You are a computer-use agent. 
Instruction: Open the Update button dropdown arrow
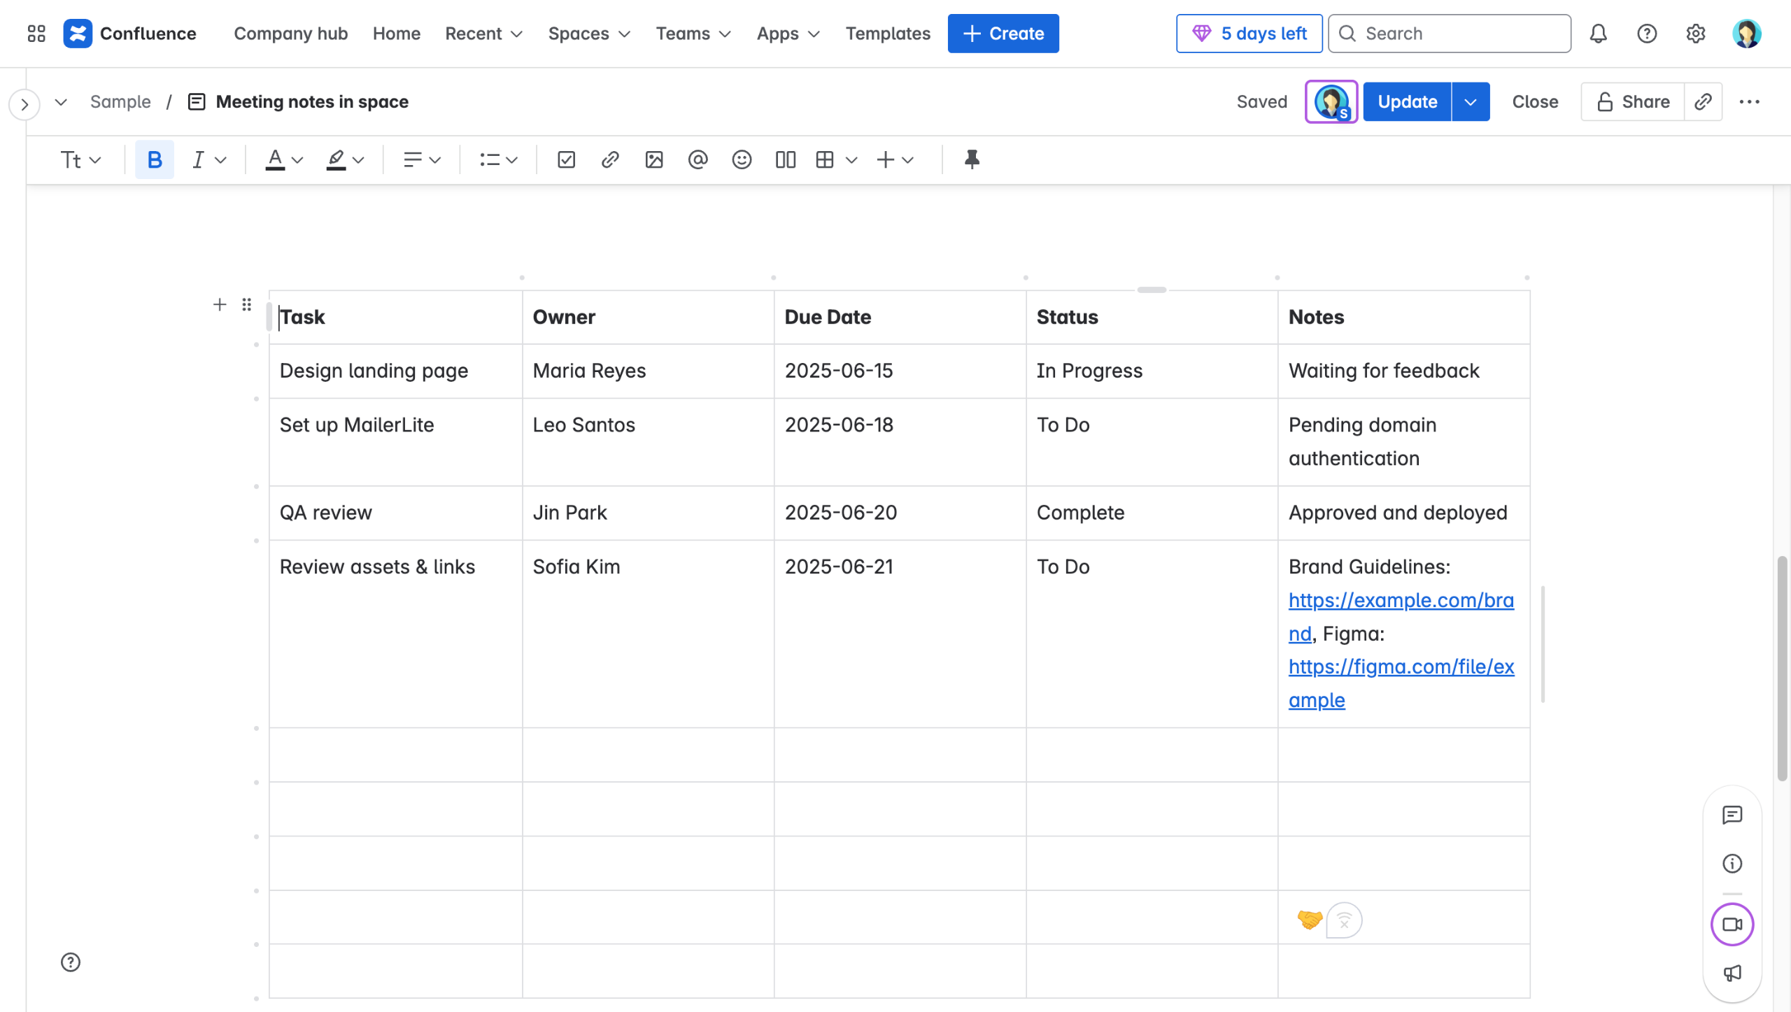click(x=1470, y=102)
